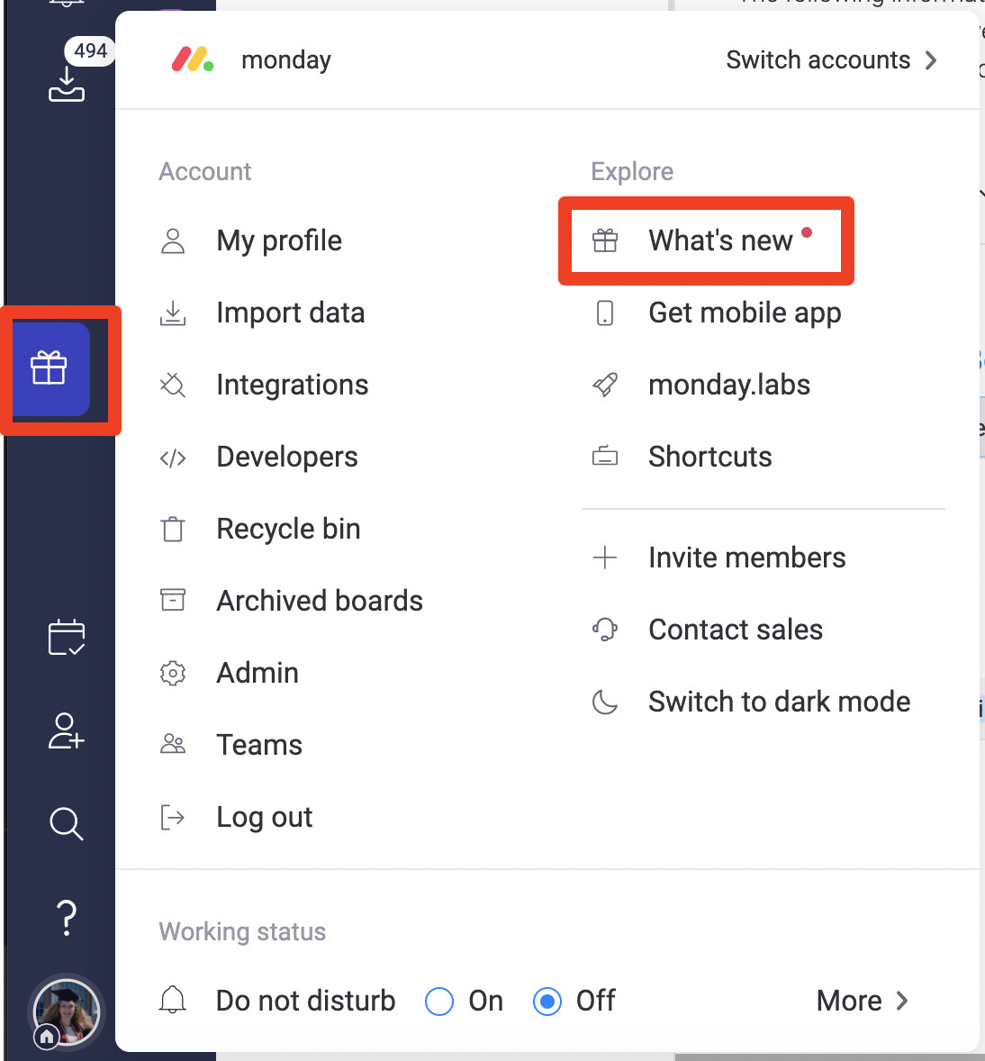985x1061 pixels.
Task: Click the red dot next to What's new
Action: click(x=807, y=232)
